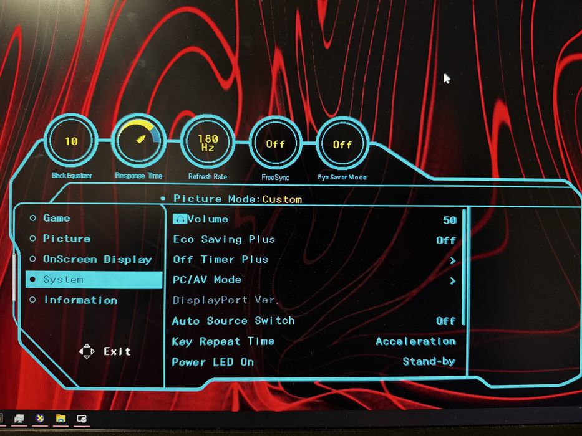The width and height of the screenshot is (582, 436).
Task: Open the Game menu category
Action: coord(56,218)
